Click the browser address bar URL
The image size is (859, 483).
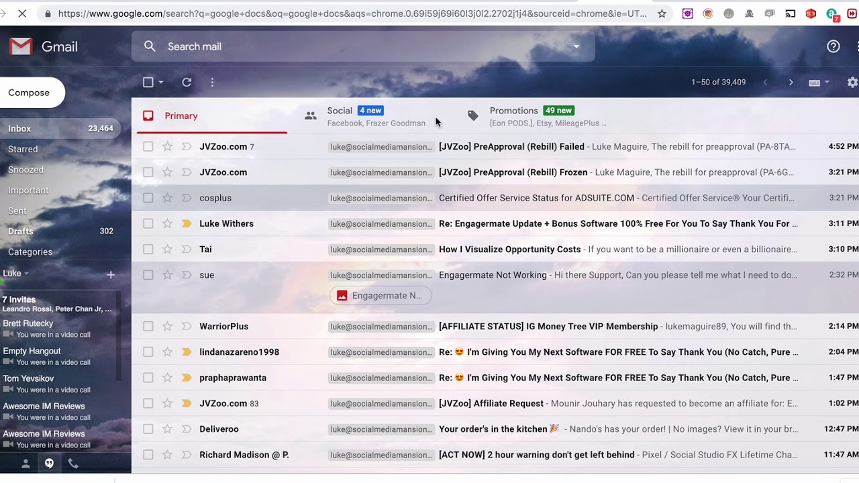352,13
